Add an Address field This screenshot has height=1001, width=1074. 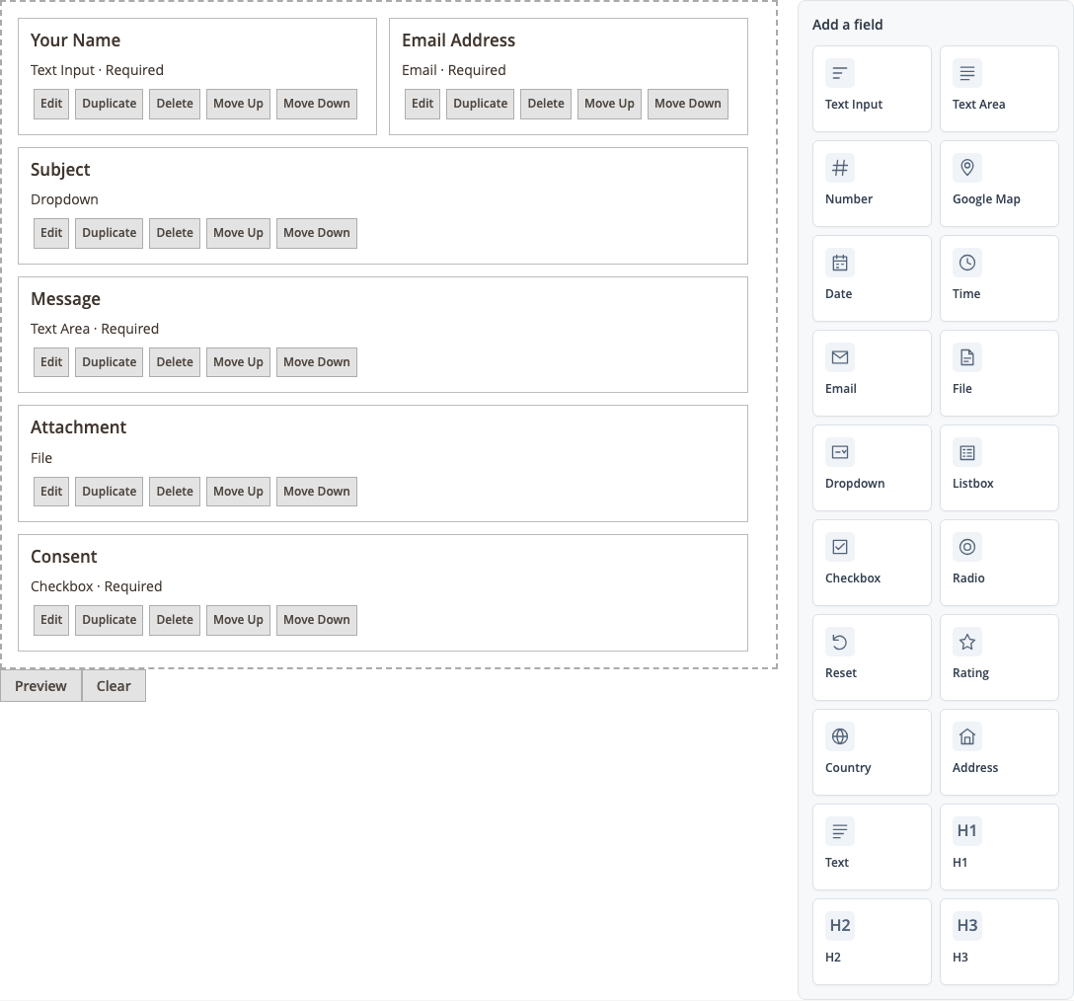(x=999, y=752)
